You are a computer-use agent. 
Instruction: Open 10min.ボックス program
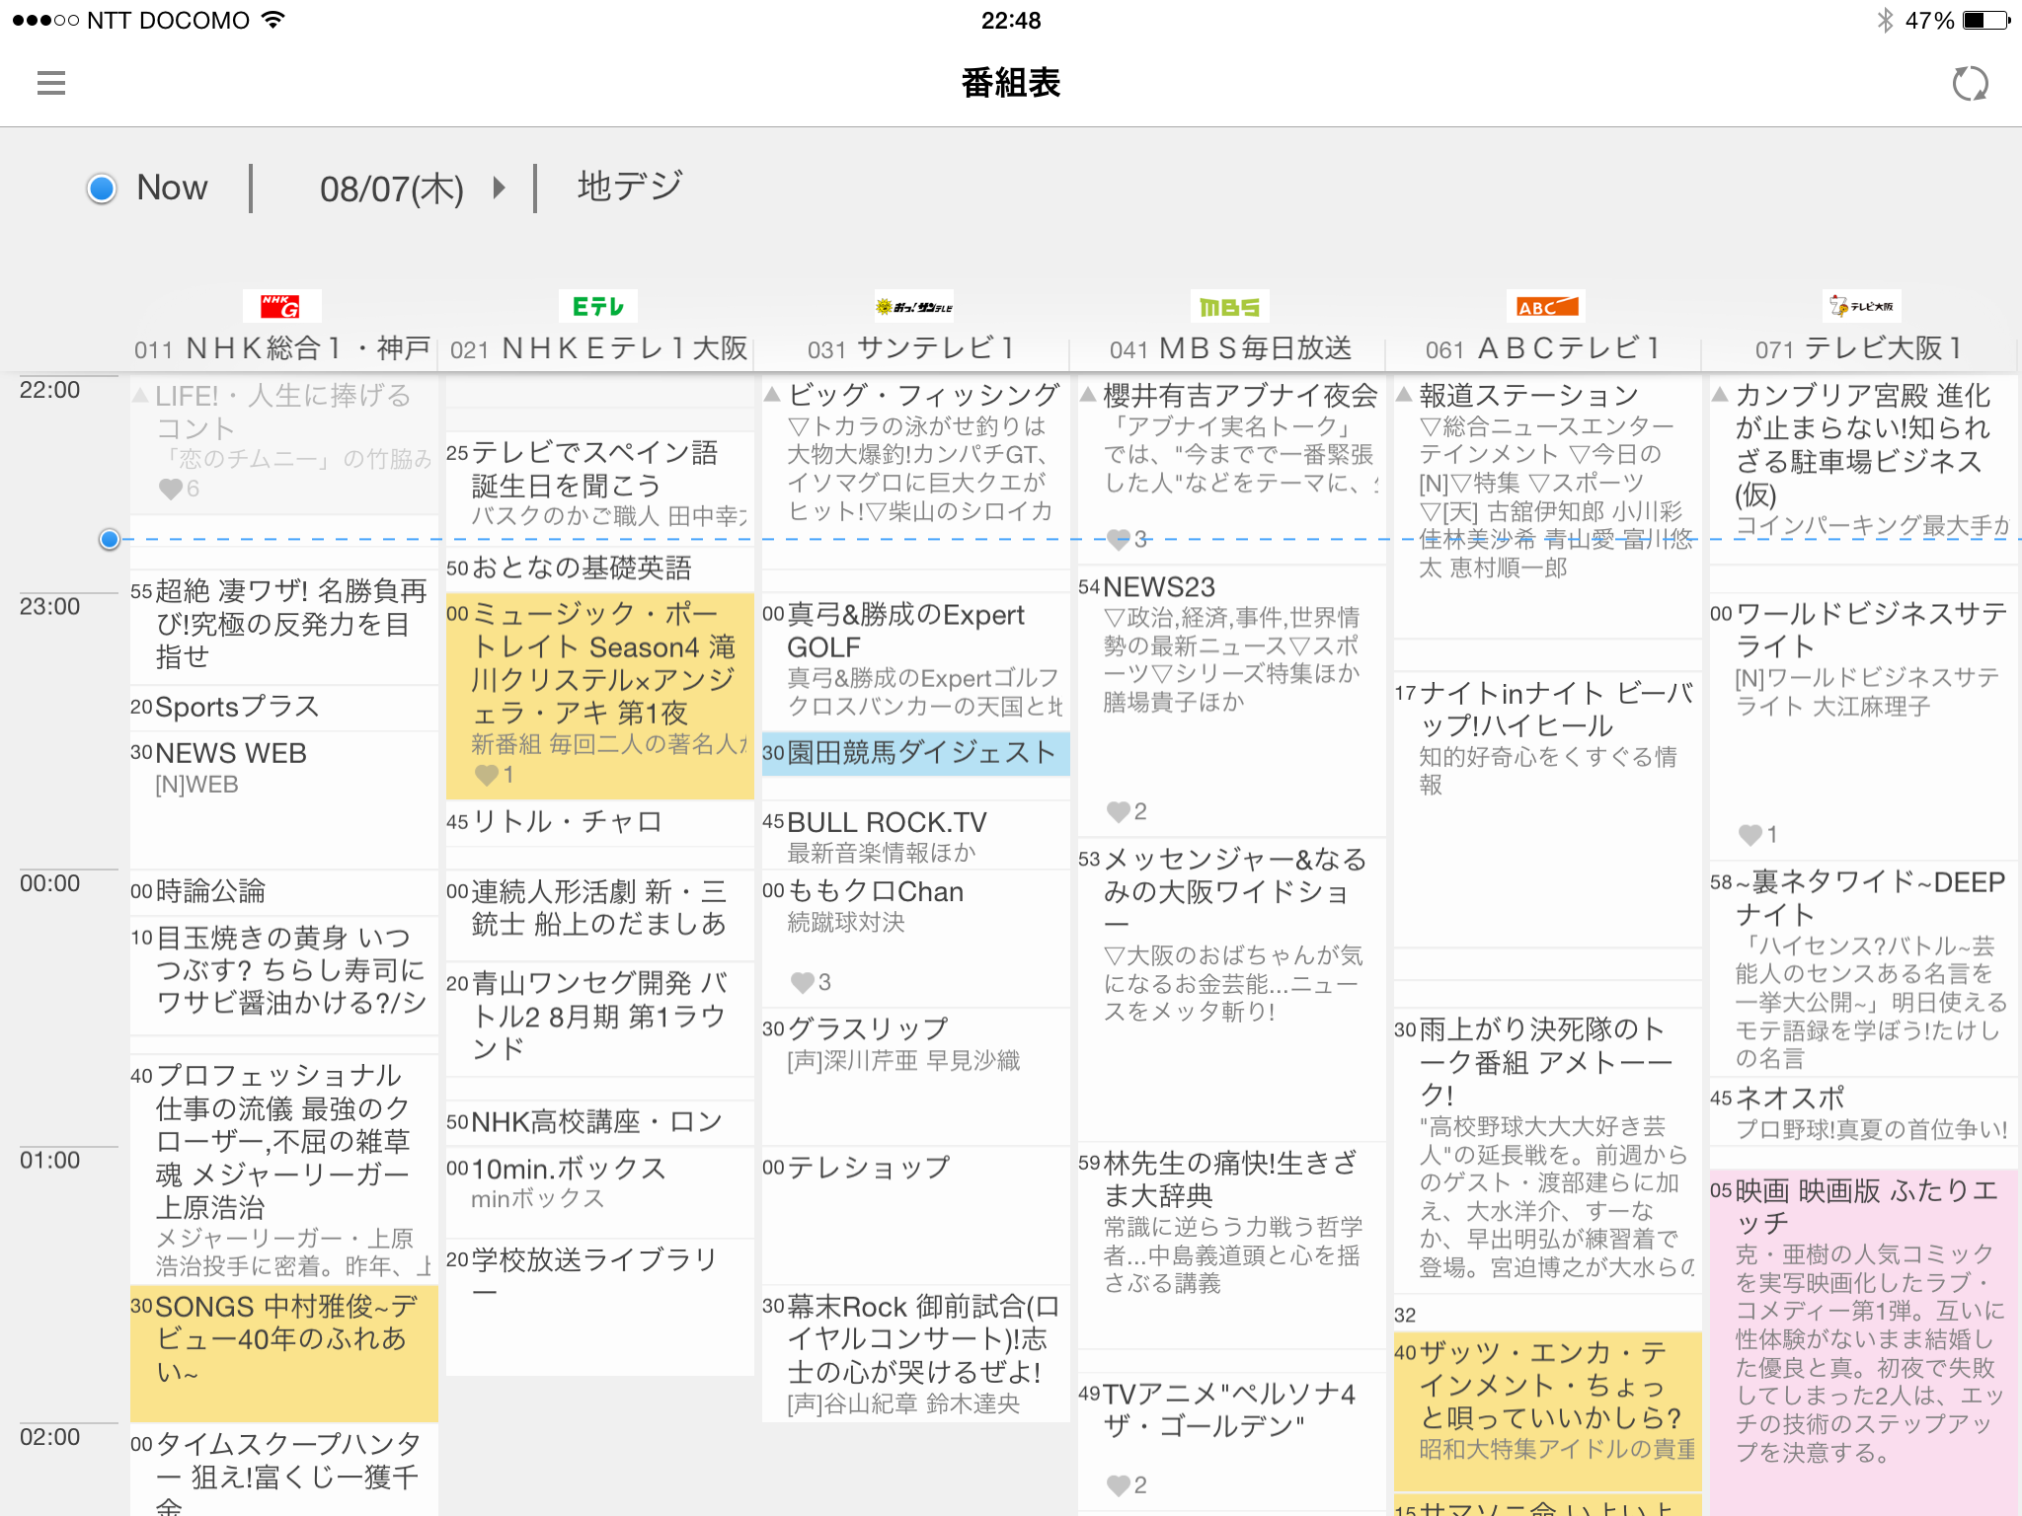[x=600, y=1191]
